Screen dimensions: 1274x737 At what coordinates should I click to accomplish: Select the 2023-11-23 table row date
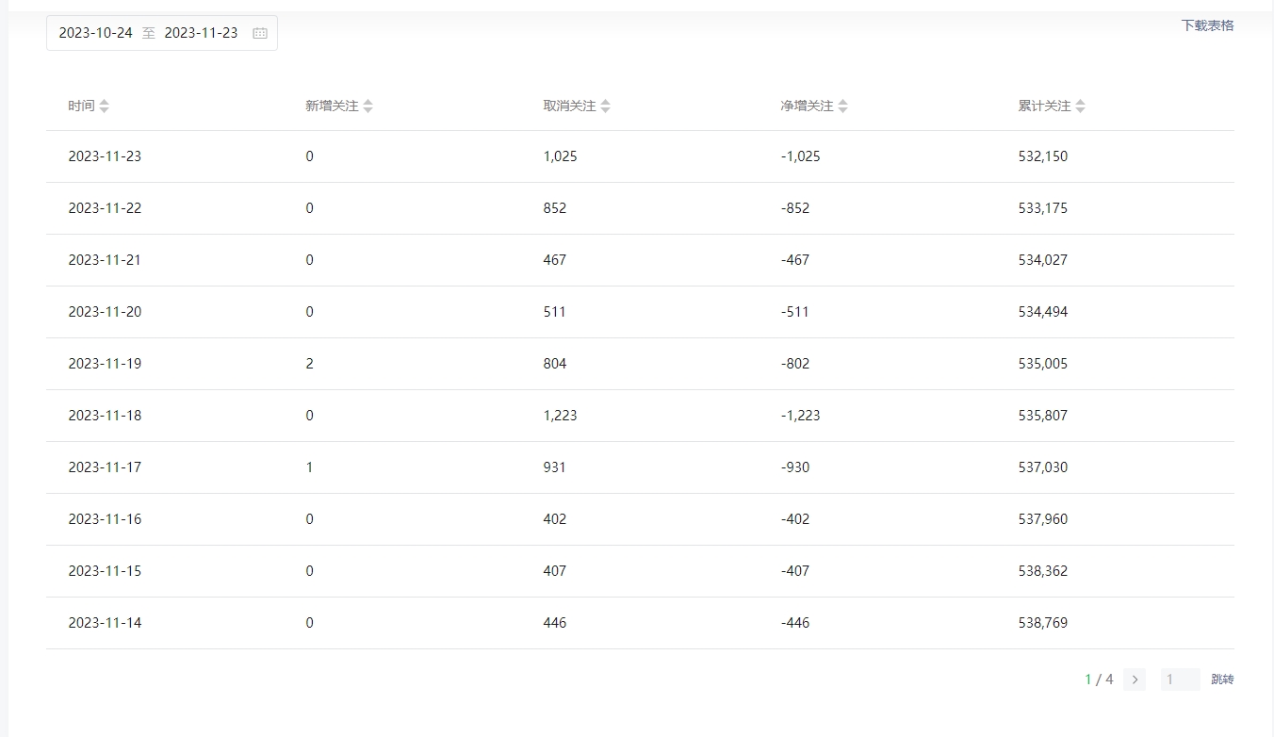(105, 156)
